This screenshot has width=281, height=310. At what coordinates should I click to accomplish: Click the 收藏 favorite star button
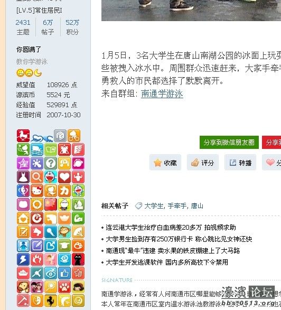tap(165, 163)
